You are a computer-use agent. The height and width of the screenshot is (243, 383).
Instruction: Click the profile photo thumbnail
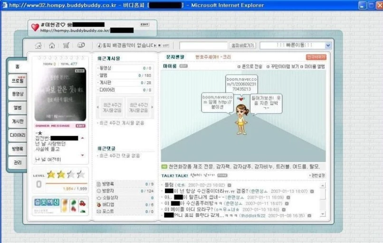click(x=60, y=94)
